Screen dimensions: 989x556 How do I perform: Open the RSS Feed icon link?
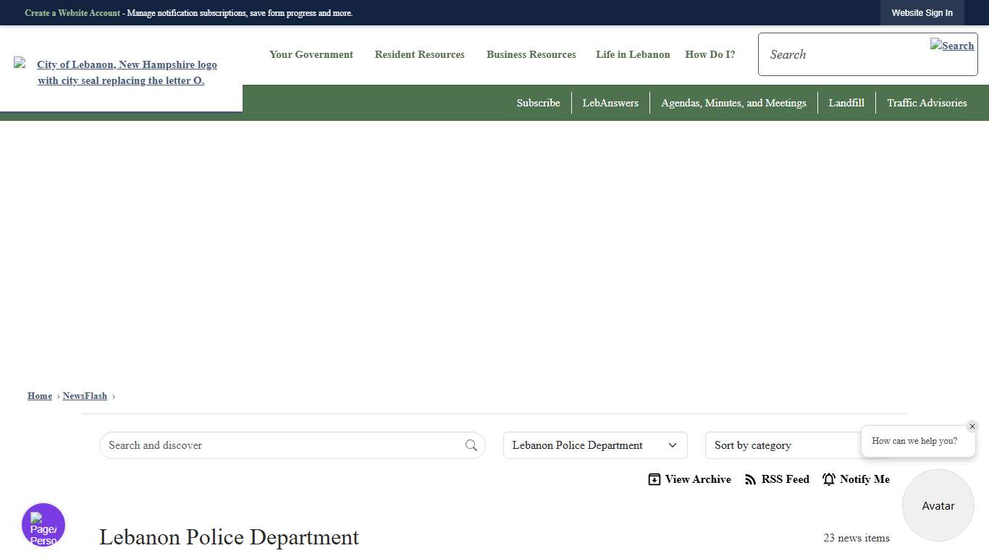(x=751, y=479)
